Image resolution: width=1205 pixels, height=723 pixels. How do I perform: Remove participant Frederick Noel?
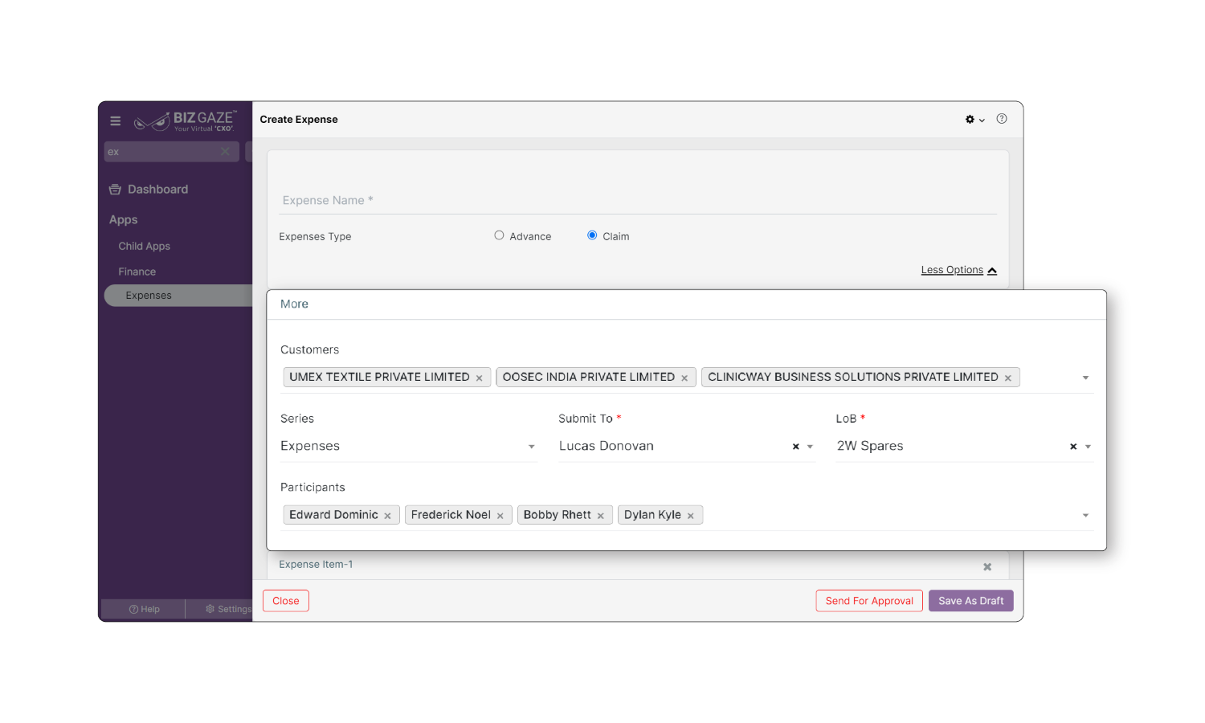500,516
